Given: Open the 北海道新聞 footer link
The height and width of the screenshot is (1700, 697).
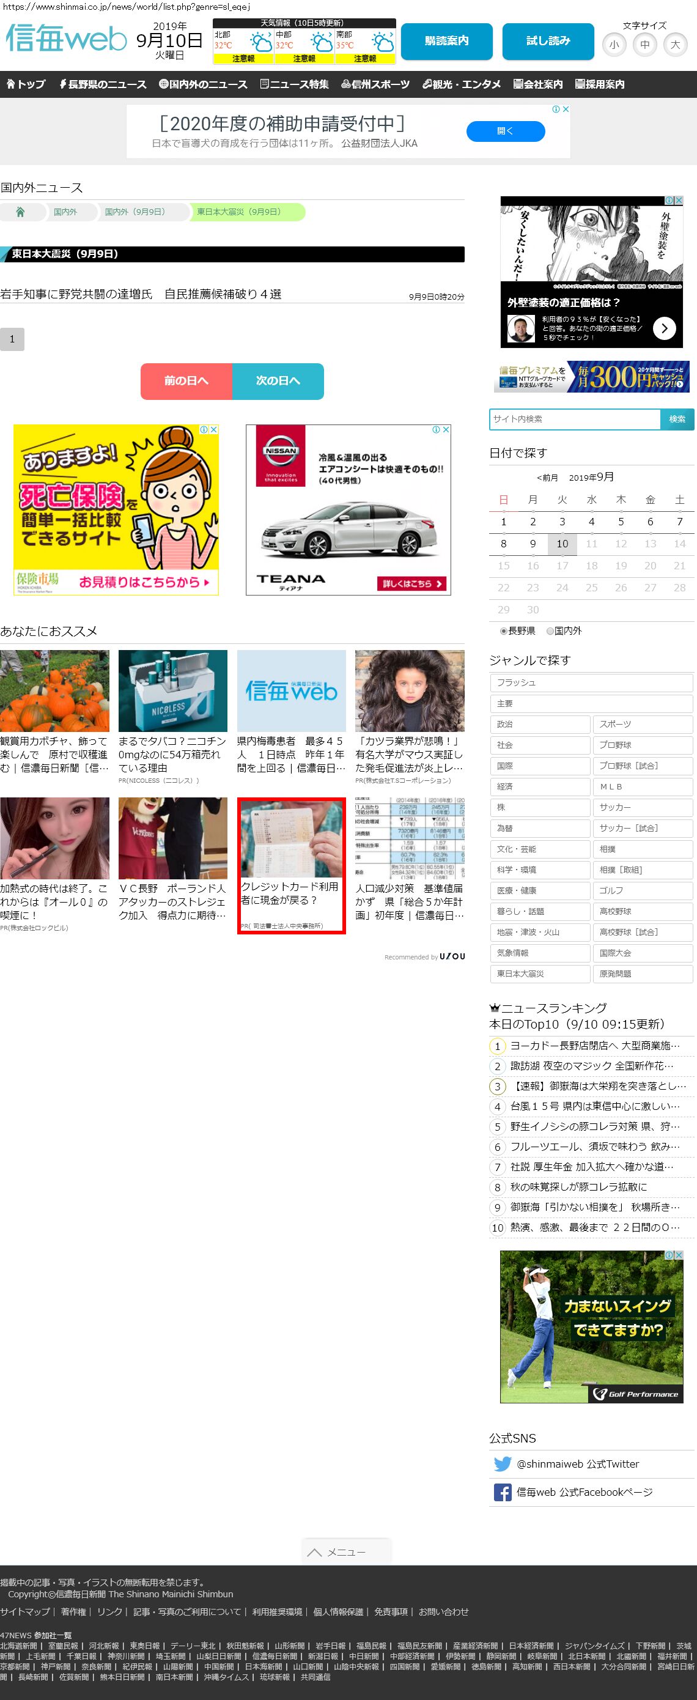Looking at the screenshot, I should [18, 1646].
